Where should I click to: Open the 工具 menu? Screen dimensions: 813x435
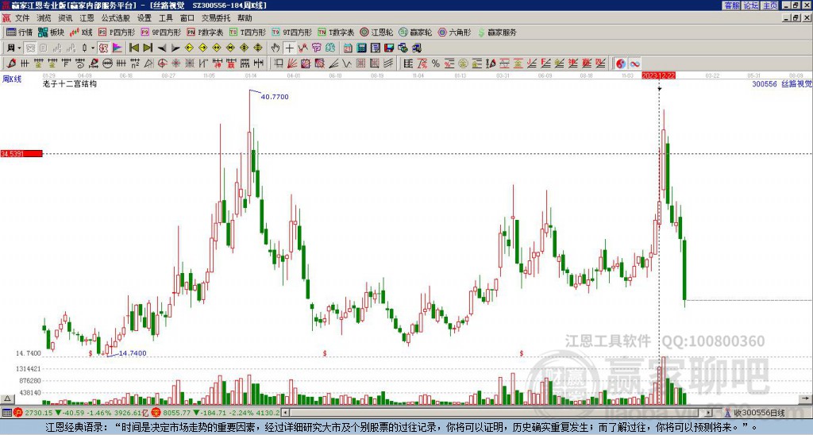coord(165,18)
